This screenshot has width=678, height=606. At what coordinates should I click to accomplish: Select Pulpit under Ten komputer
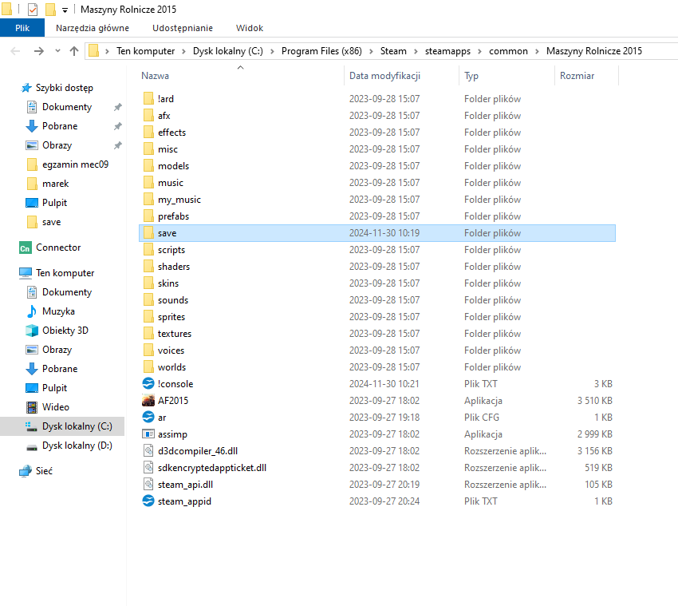(54, 388)
